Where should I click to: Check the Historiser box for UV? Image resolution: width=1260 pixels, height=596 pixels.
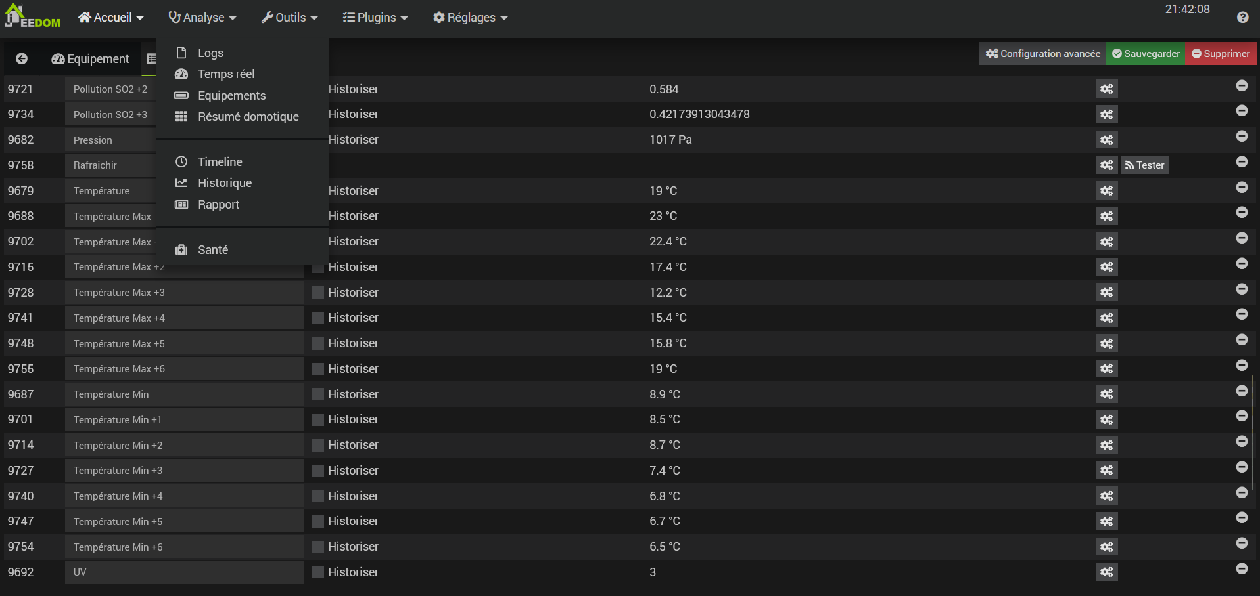pyautogui.click(x=317, y=572)
